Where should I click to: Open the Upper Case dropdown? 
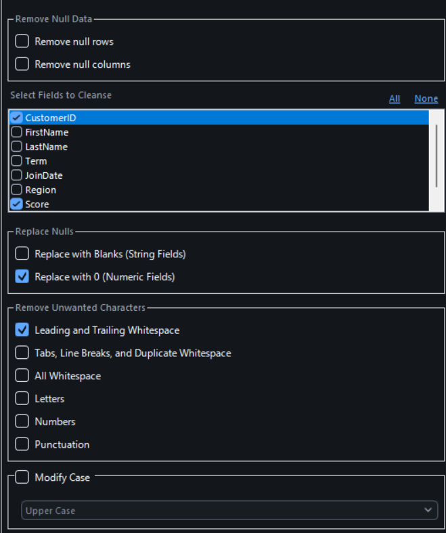229,511
